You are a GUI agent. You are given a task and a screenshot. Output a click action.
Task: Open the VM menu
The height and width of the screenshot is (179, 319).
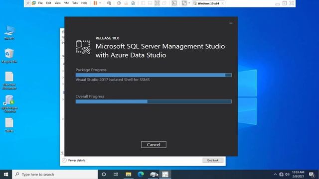coord(66,3)
